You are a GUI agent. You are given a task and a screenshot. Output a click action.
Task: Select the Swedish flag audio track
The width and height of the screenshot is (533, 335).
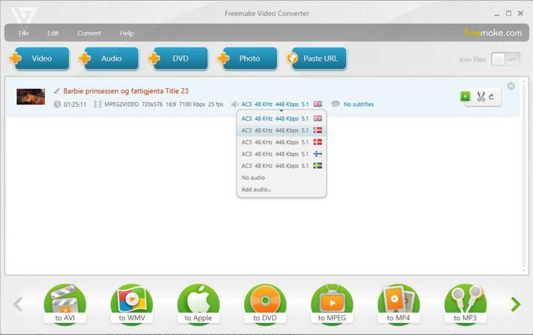(282, 166)
